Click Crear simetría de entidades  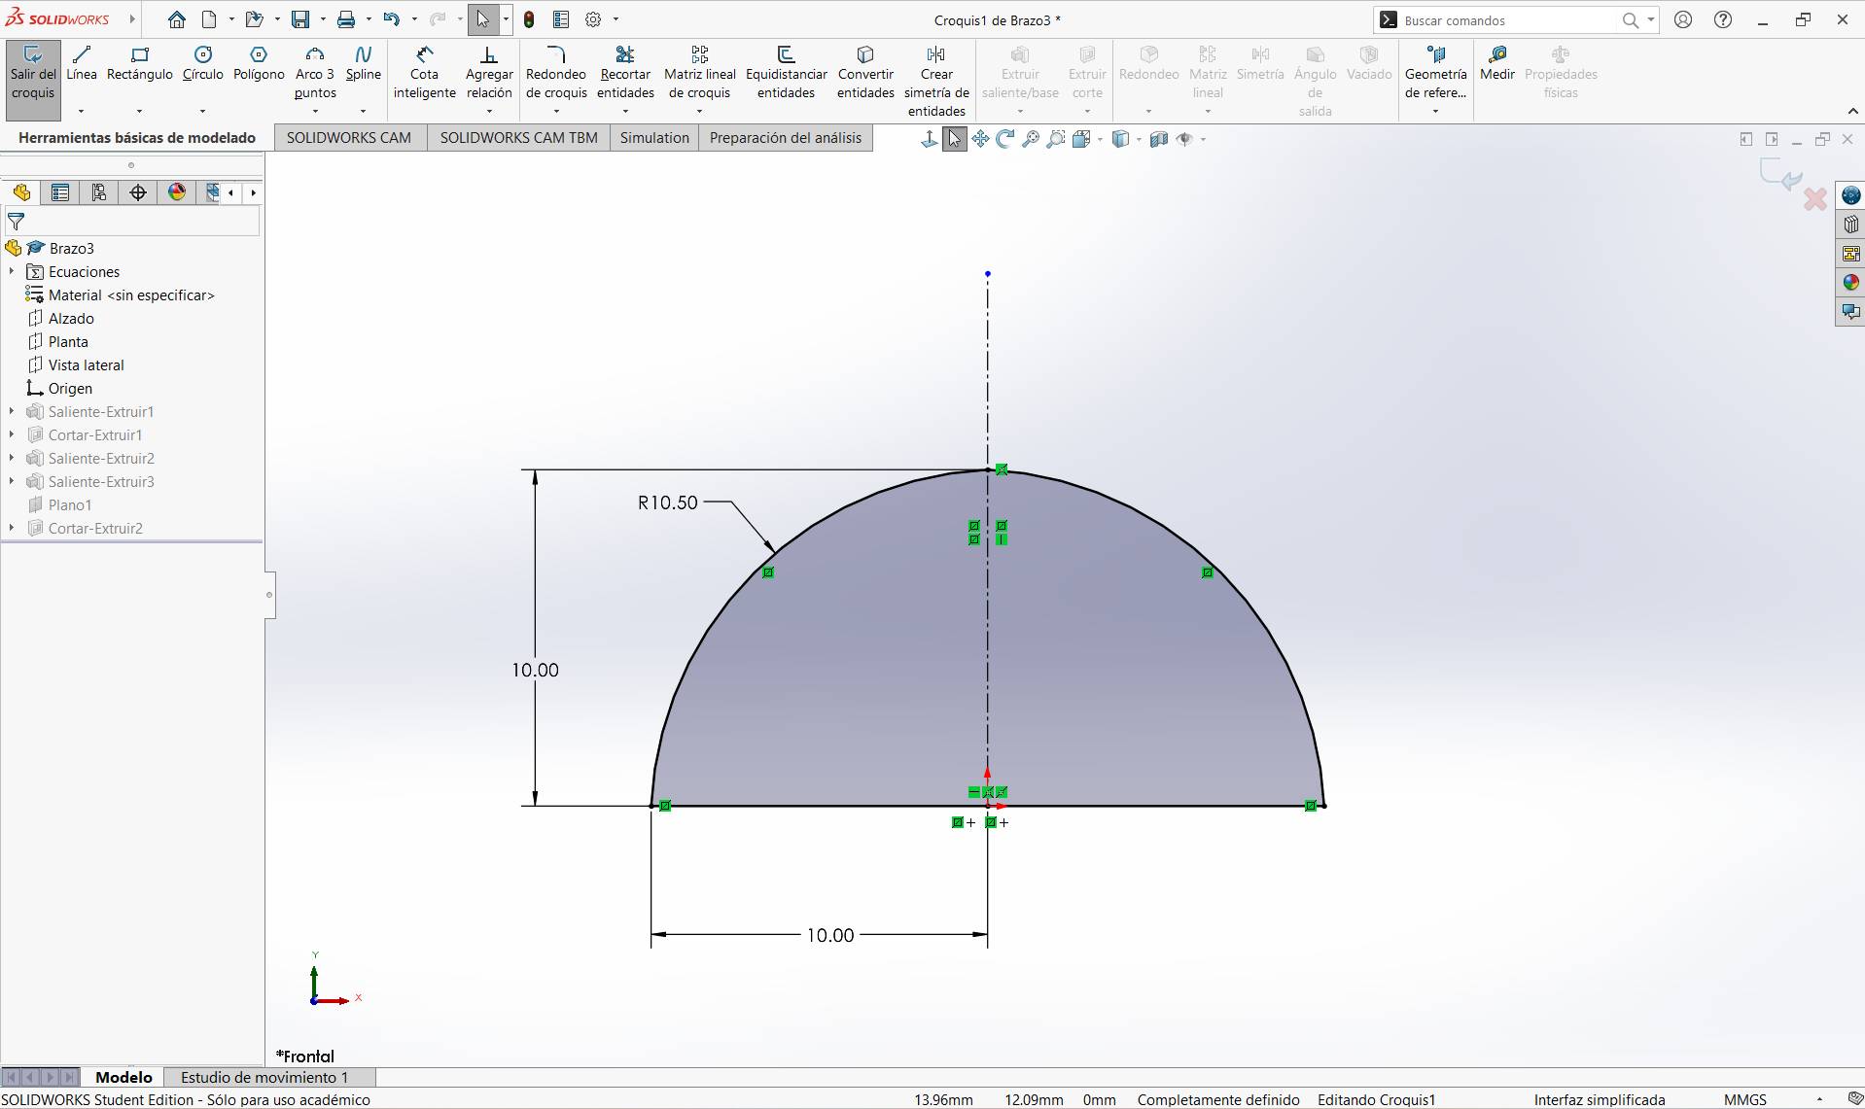pos(936,81)
